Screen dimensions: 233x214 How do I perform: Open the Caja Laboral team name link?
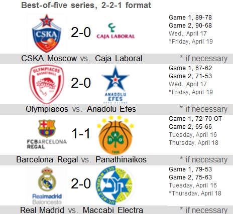119,59
